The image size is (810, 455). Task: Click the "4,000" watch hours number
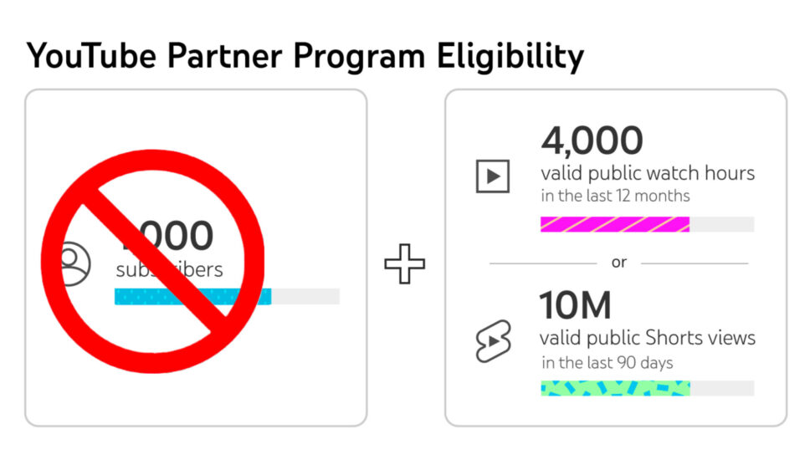click(592, 141)
